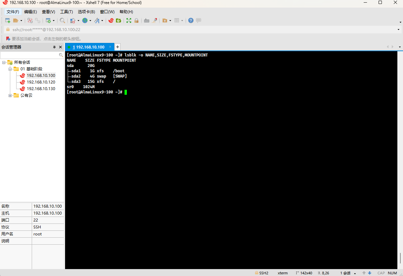Launch Xftp with the green toolbar icon
This screenshot has height=276, width=403.
[x=118, y=20]
